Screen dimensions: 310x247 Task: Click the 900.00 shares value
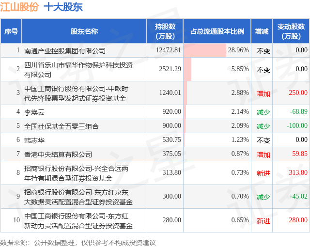point(171,125)
